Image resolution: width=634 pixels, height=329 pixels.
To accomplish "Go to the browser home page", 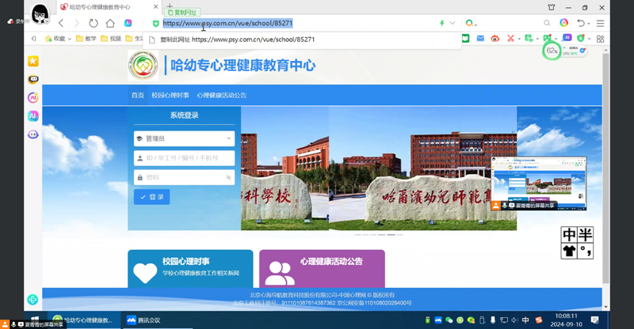I will click(110, 23).
